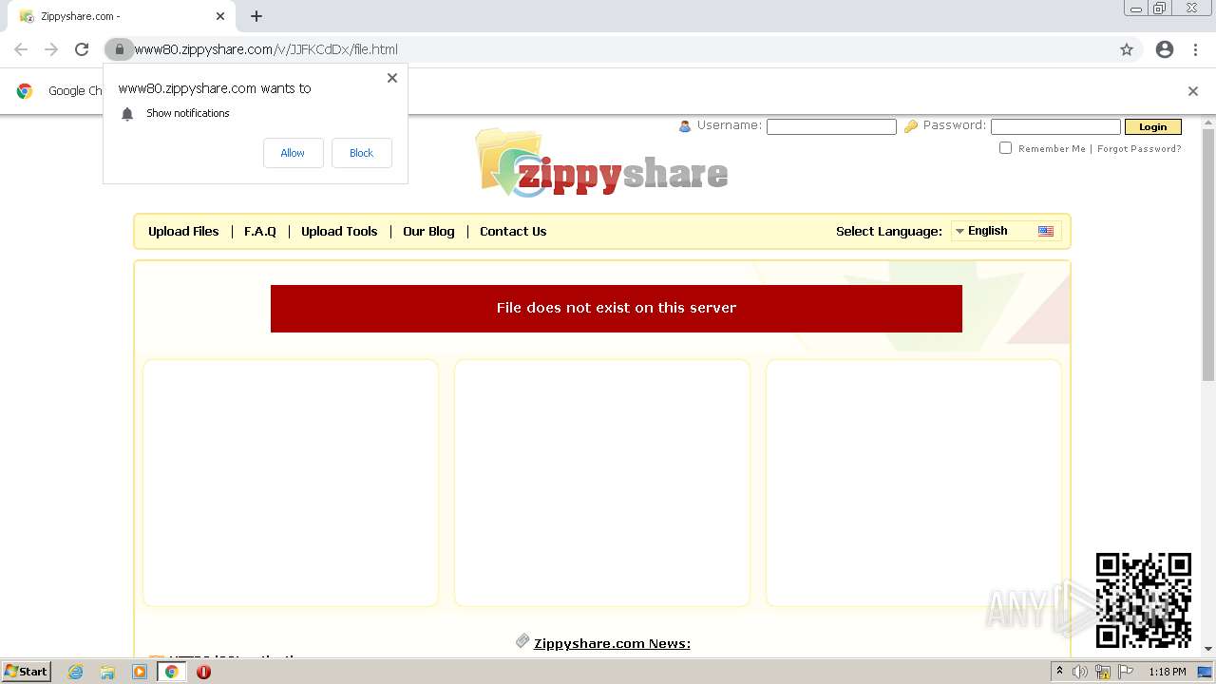This screenshot has width=1216, height=684.
Task: Close the notification permission popup
Action: point(392,78)
